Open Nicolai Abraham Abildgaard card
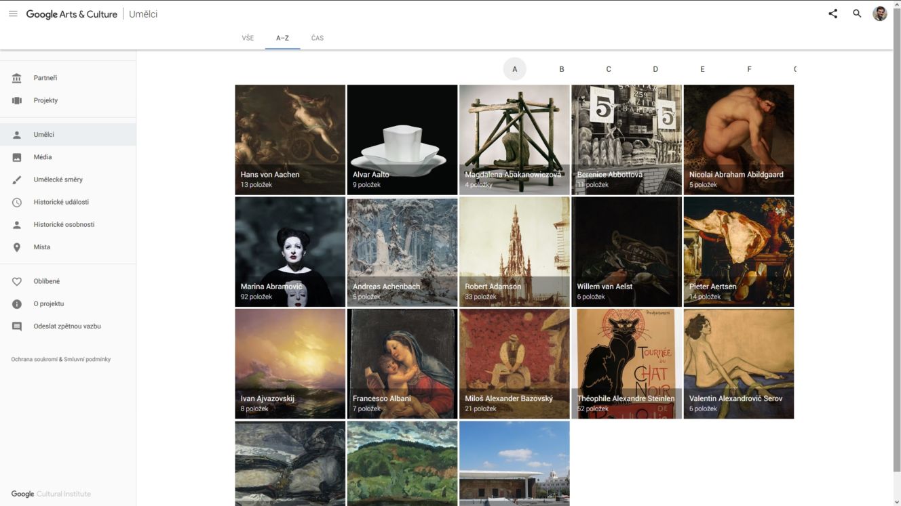 pyautogui.click(x=739, y=140)
